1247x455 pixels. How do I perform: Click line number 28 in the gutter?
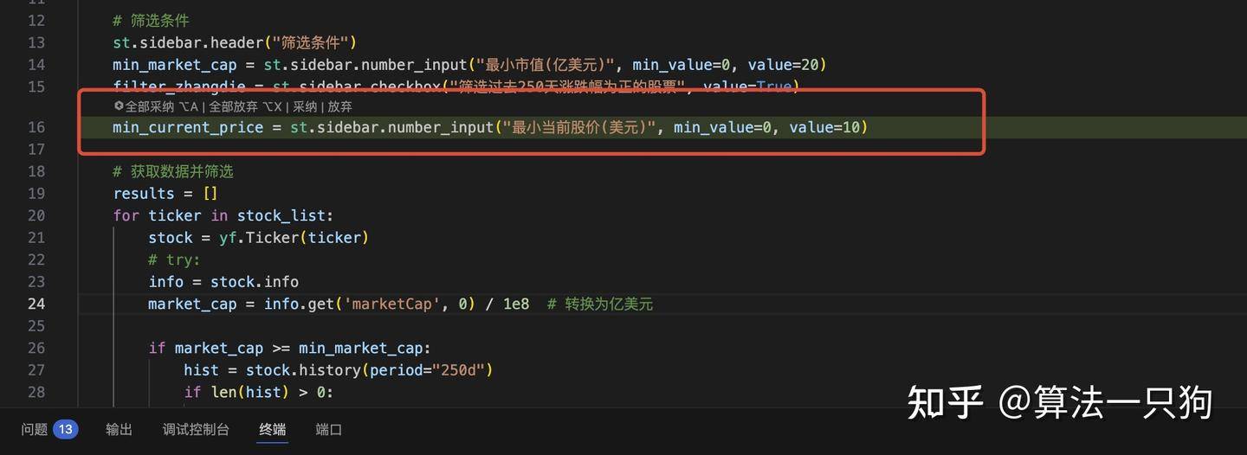click(x=36, y=392)
